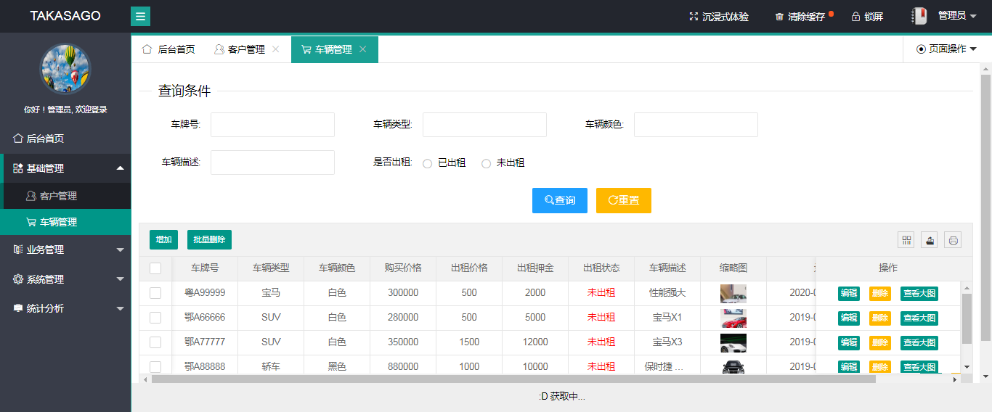Click the print table icon
The image size is (992, 412).
953,240
